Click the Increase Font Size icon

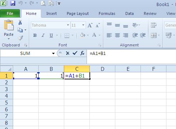click(x=90, y=25)
